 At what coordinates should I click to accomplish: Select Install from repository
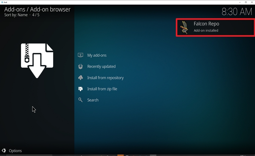coord(105,78)
